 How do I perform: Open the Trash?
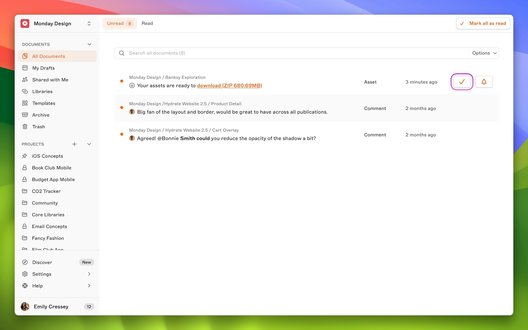point(38,127)
